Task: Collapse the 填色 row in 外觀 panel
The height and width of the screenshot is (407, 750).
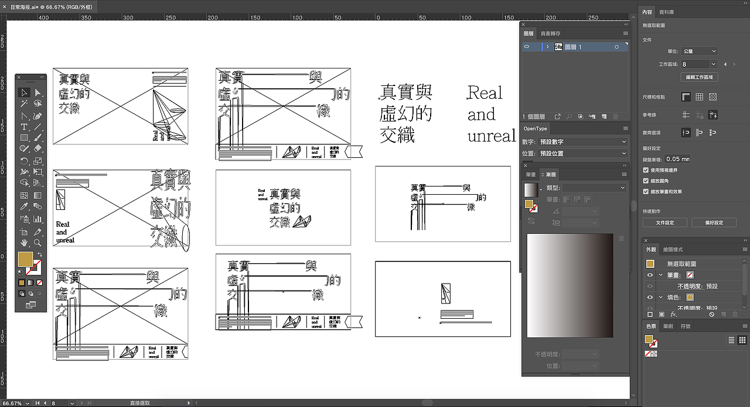Action: point(661,297)
